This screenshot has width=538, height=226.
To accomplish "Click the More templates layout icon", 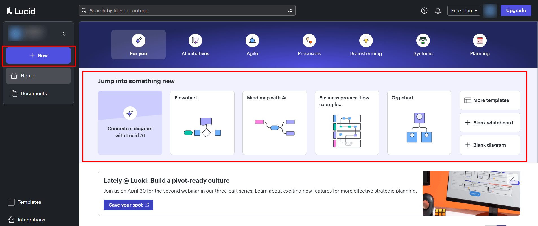I will tap(468, 100).
